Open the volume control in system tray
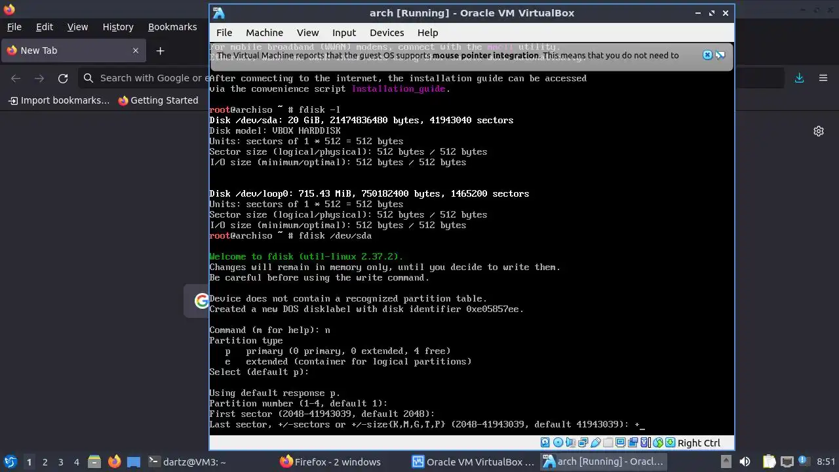Viewport: 839px width, 472px height. [745, 462]
